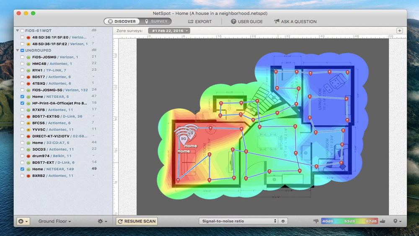Collapse the FiOS-61WQT group
This screenshot has height=236, width=419.
point(17,31)
